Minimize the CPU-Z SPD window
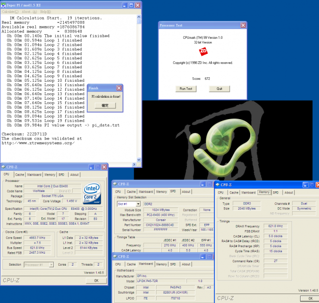 203,184
